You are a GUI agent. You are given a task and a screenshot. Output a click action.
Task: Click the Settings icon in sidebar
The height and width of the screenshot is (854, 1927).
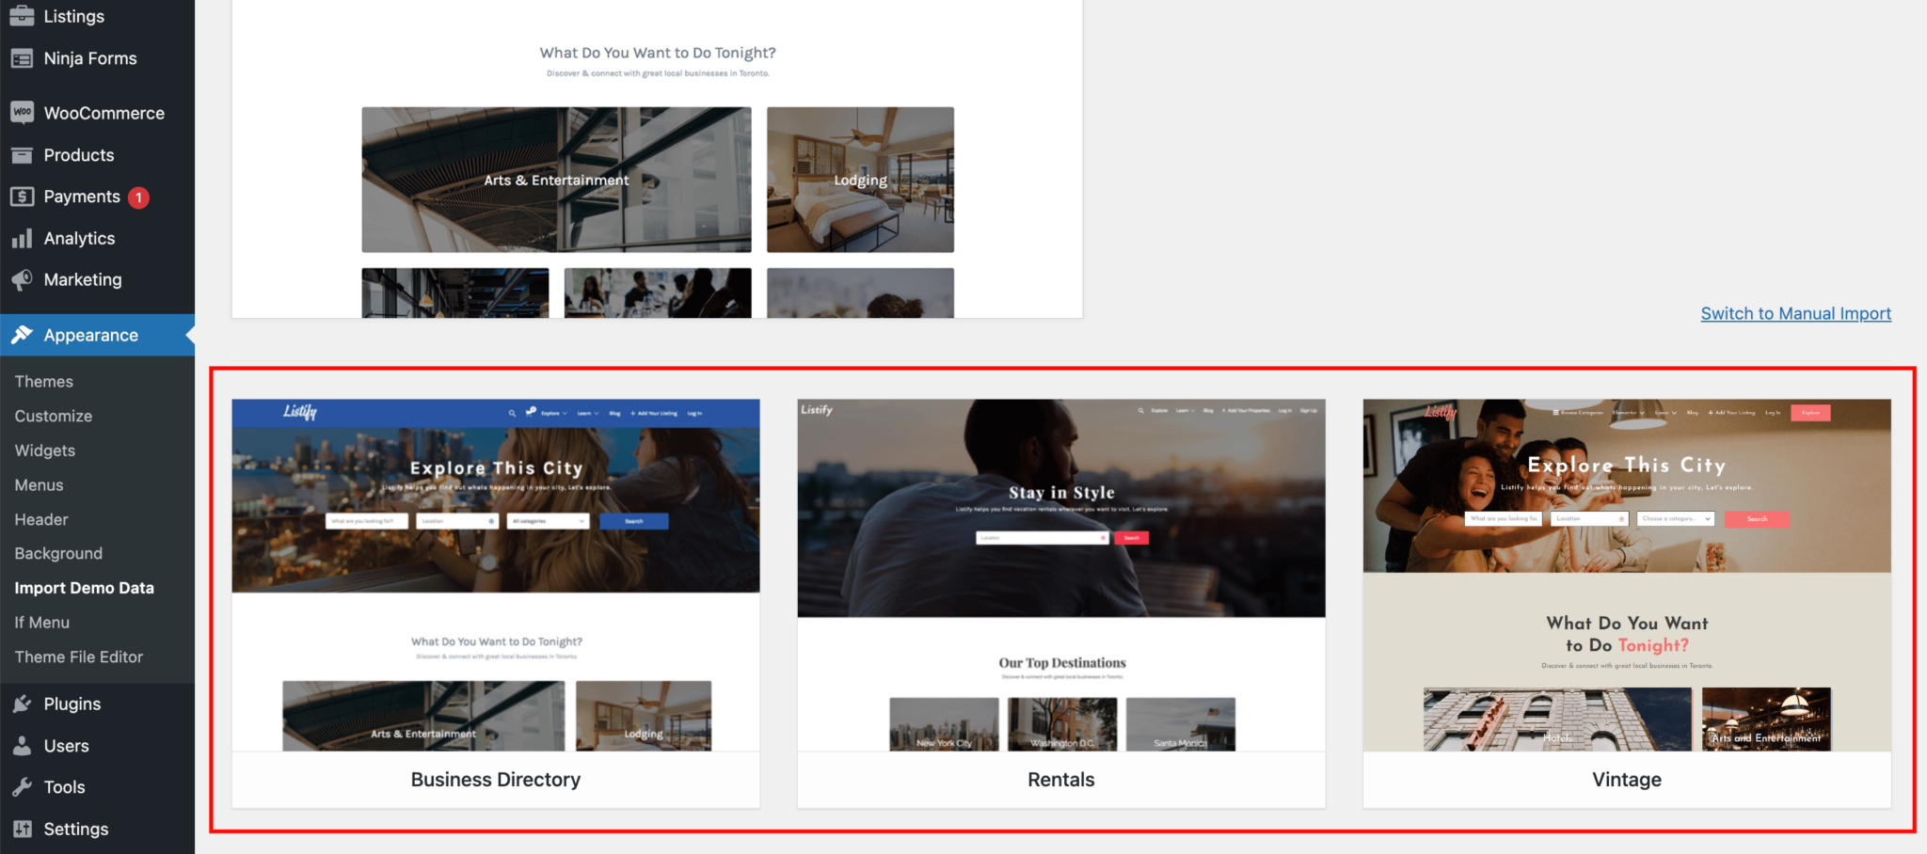click(x=23, y=829)
